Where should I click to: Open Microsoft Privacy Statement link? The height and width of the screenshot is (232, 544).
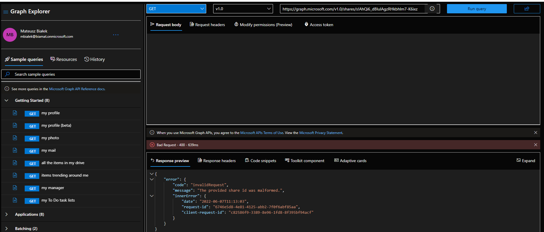point(321,133)
